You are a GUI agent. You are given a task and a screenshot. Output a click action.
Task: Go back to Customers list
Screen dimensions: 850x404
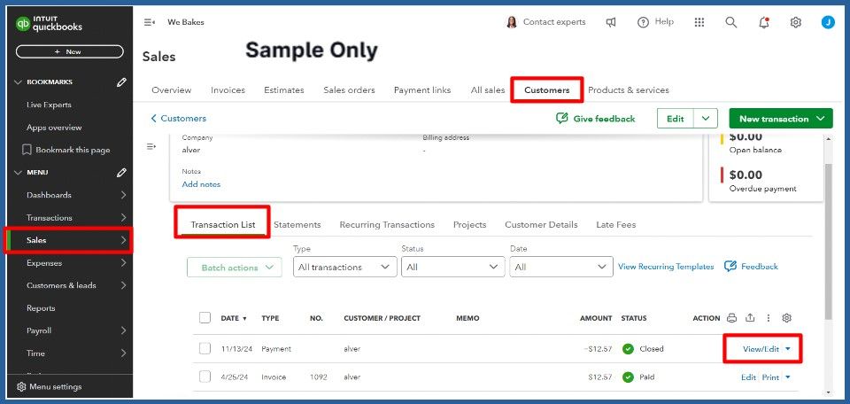(x=178, y=118)
